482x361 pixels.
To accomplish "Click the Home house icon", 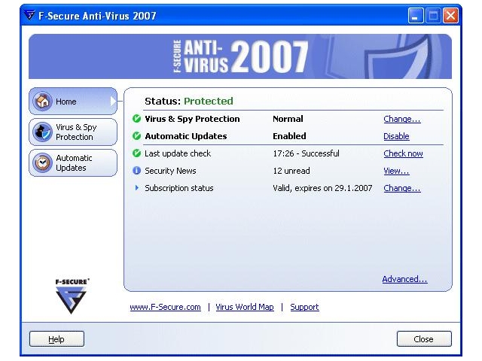I will [x=42, y=102].
